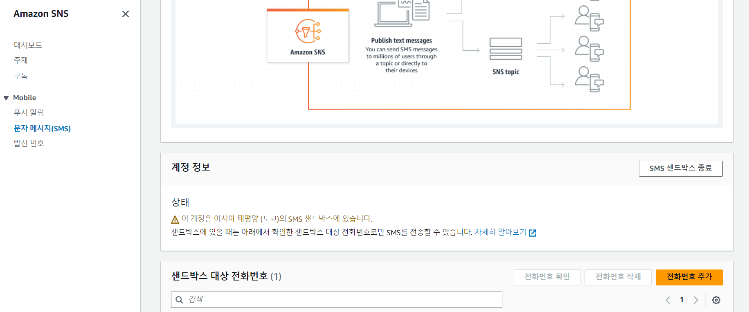Click the 전화번호 추가 button
This screenshot has height=312, width=749.
[x=689, y=277]
